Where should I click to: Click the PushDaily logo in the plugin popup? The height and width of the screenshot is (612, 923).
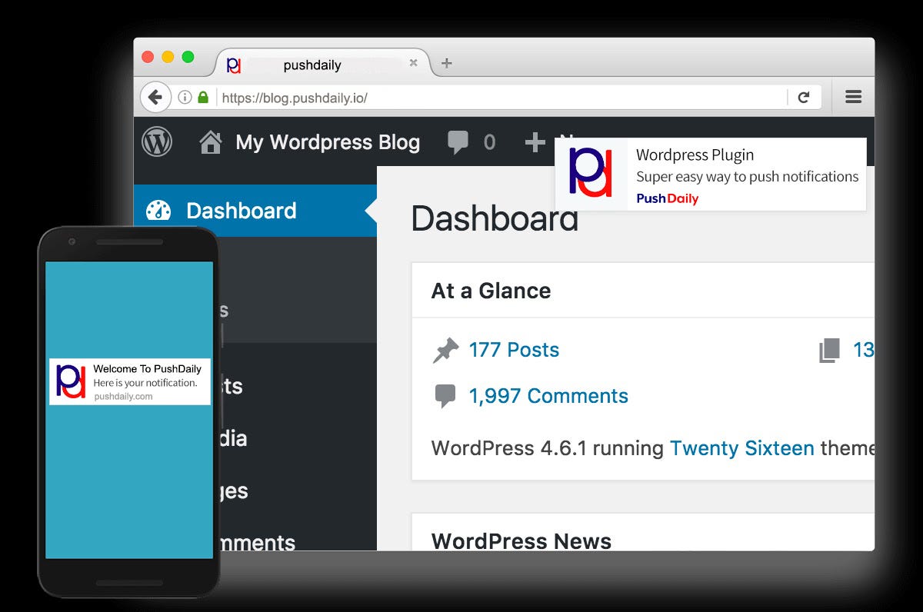589,175
